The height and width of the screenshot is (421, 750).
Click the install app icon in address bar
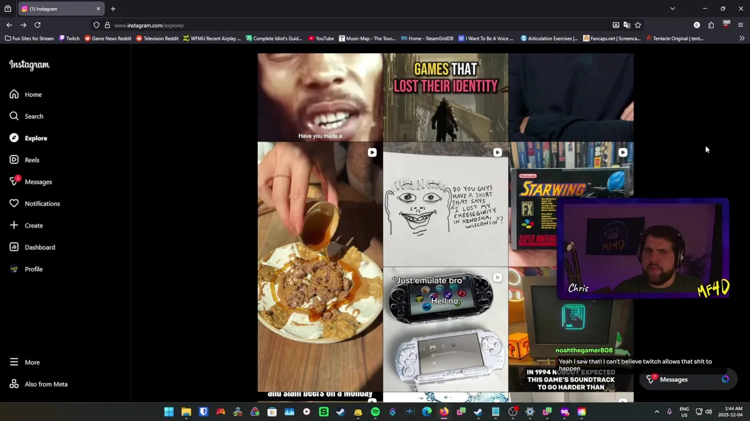616,25
